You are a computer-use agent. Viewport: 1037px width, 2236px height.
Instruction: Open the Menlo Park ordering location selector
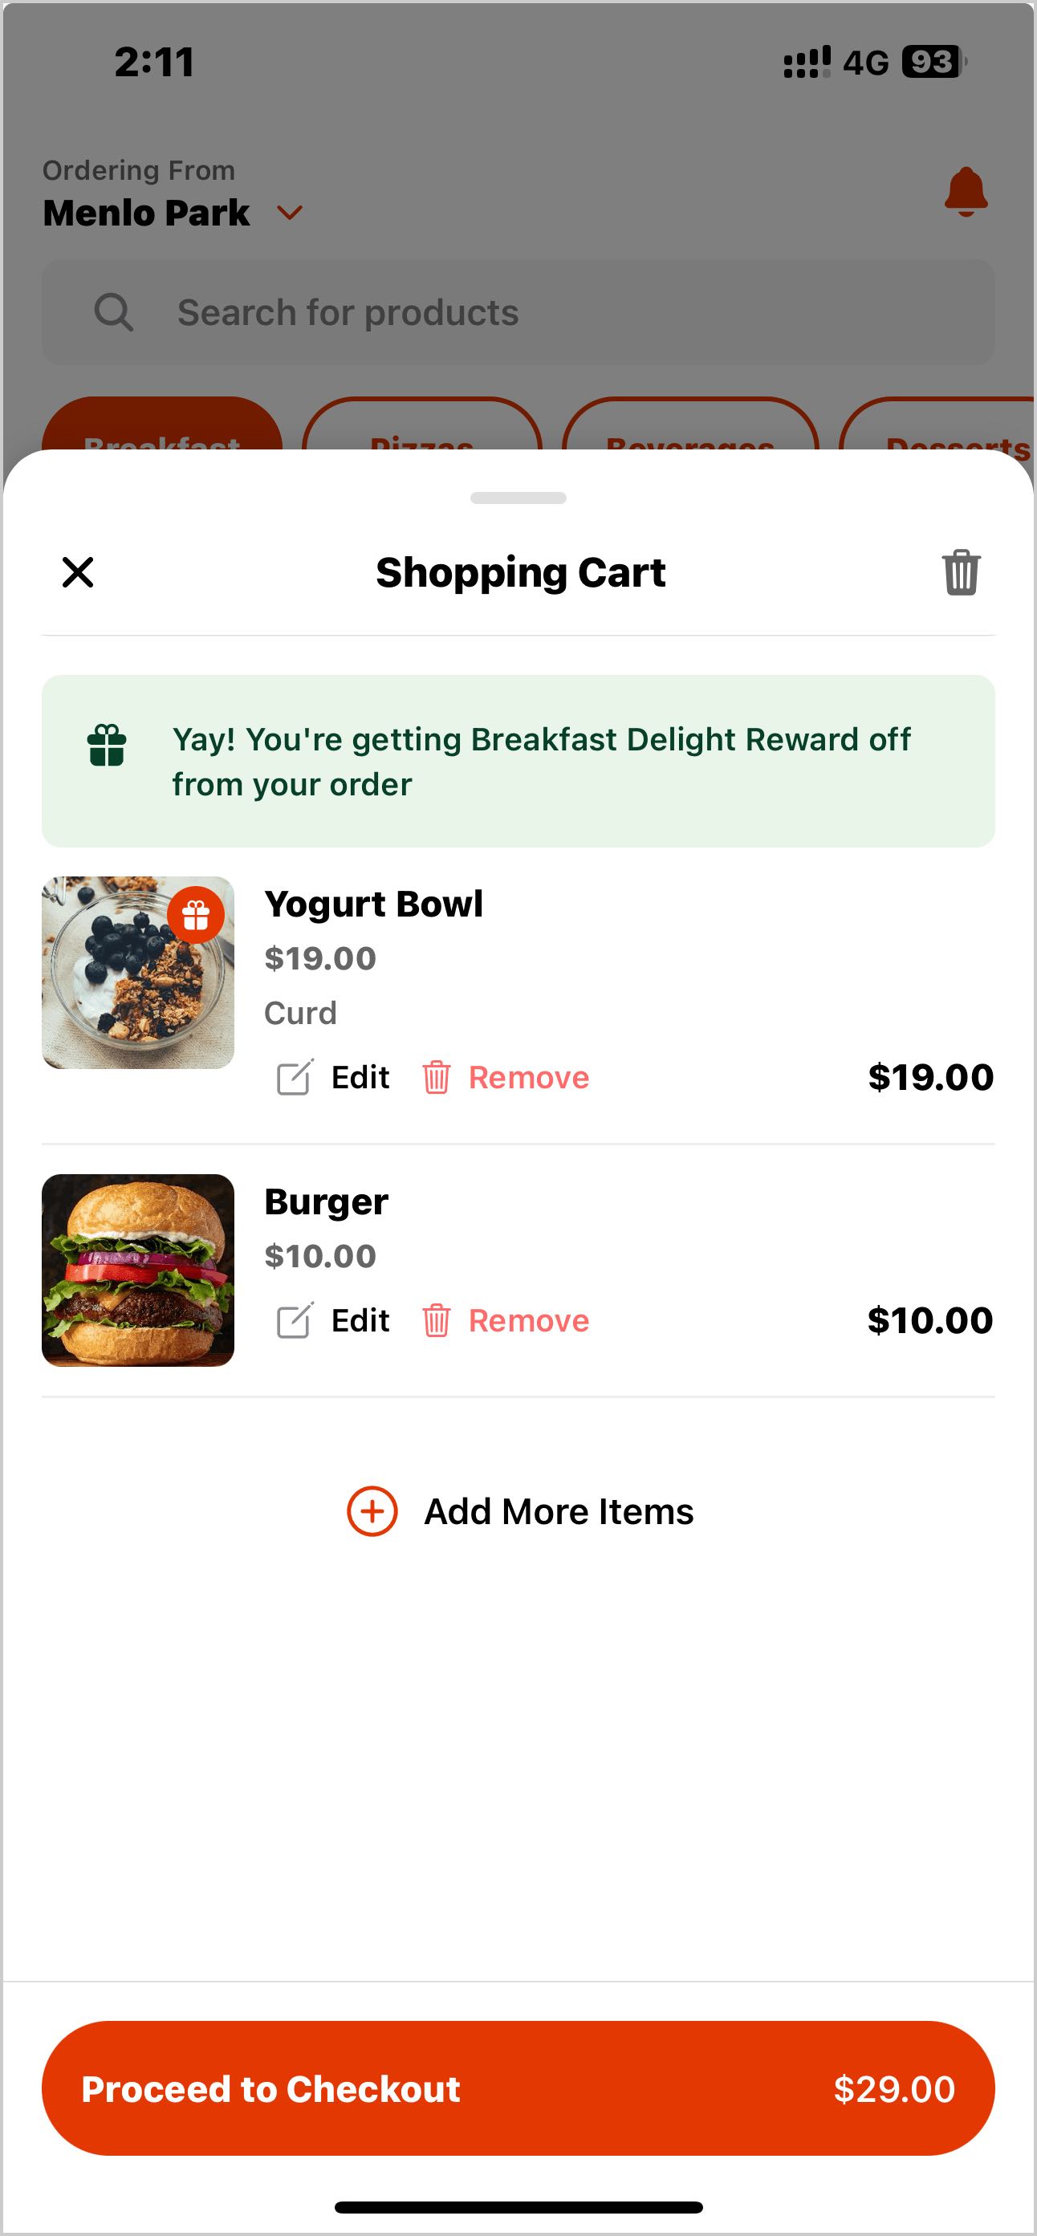coord(148,213)
